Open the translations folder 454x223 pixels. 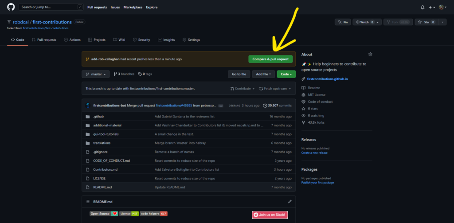[x=102, y=143]
